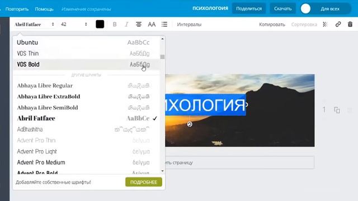Click the Повторить redo button
The image size is (358, 201).
pos(17,9)
